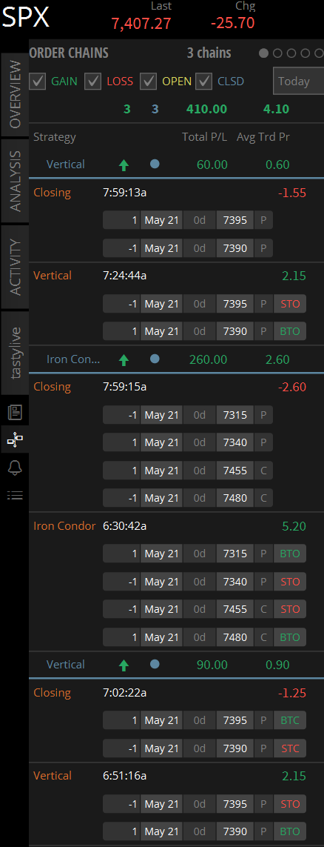
Task: Click the ORDER CHAINS panel title
Action: 69,53
